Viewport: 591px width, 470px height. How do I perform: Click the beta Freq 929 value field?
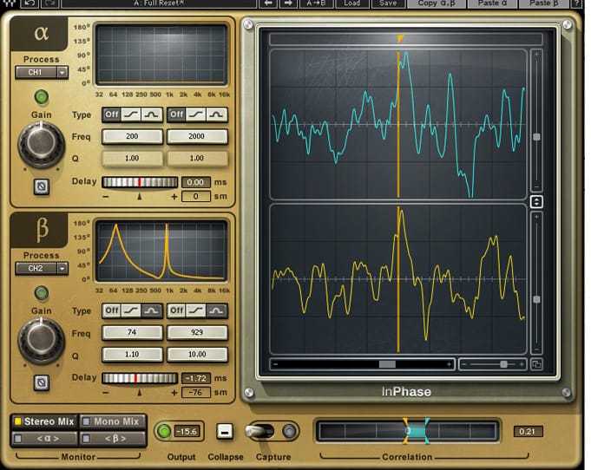click(x=197, y=332)
